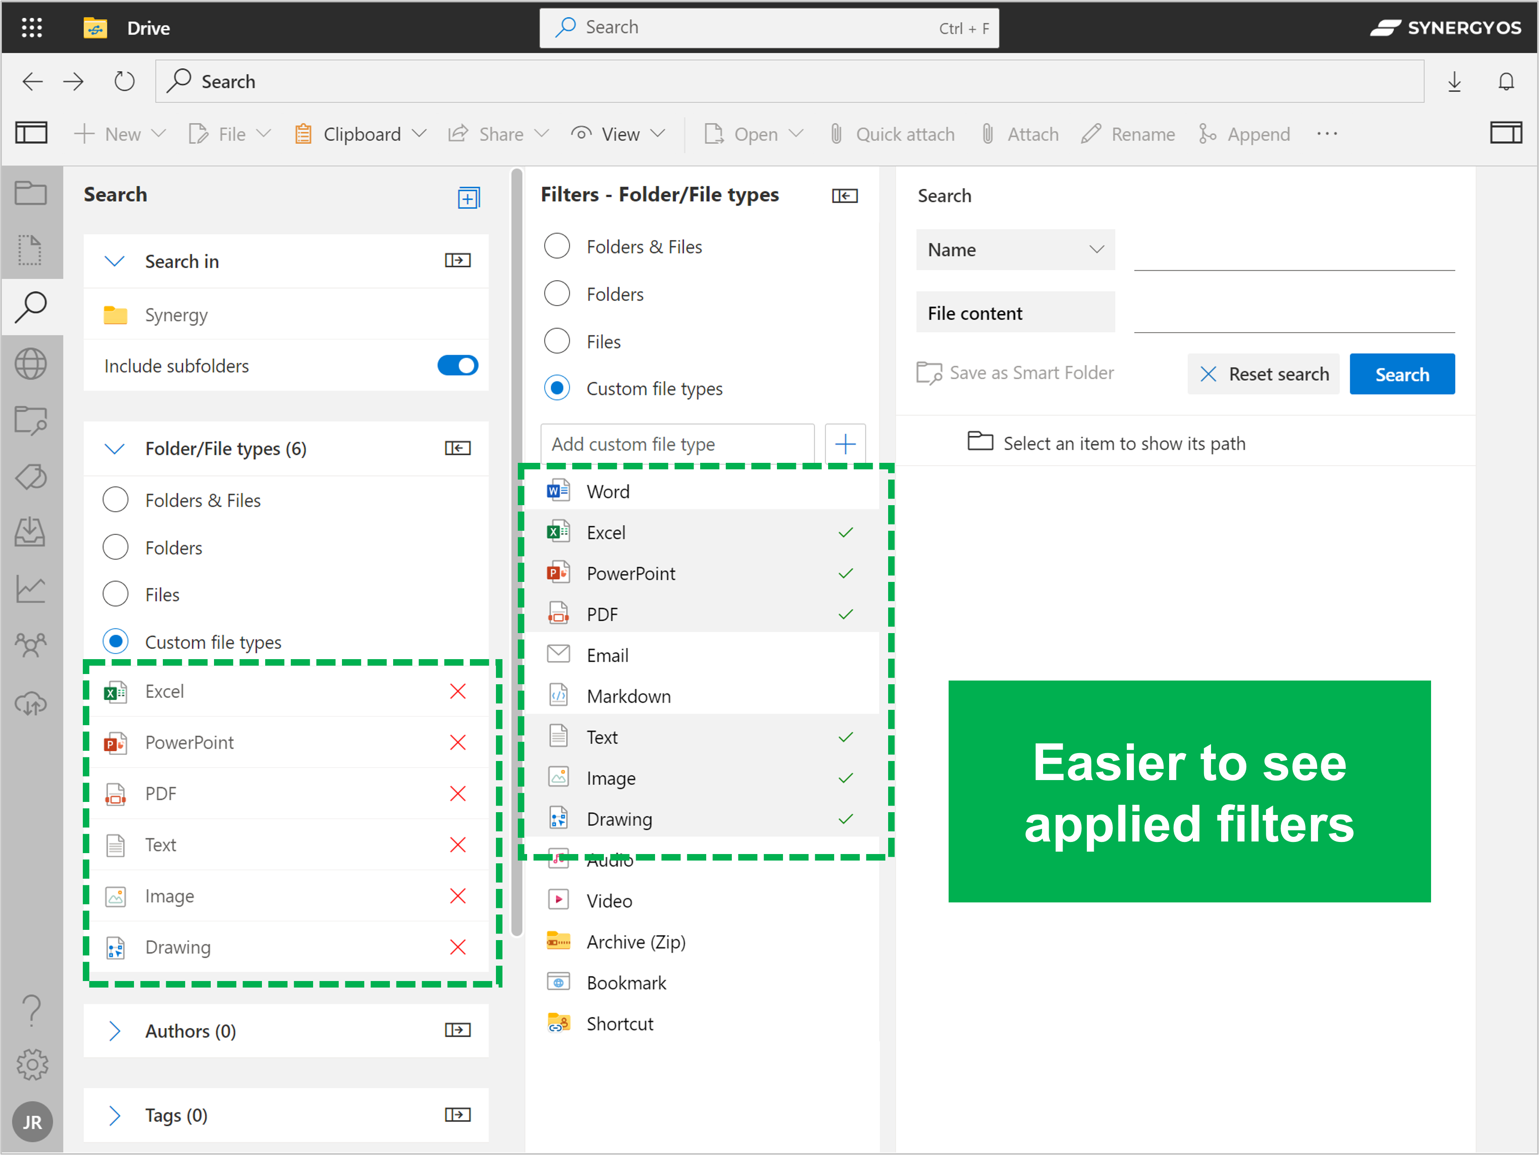The image size is (1539, 1155).
Task: Open the View dropdown menu
Action: click(618, 134)
